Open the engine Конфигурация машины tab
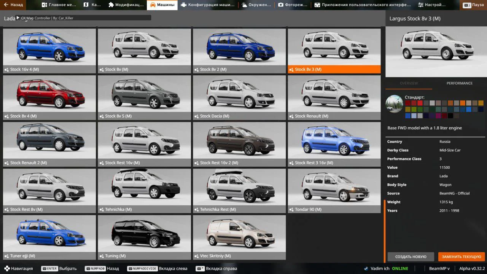The height and width of the screenshot is (274, 487). (208, 5)
